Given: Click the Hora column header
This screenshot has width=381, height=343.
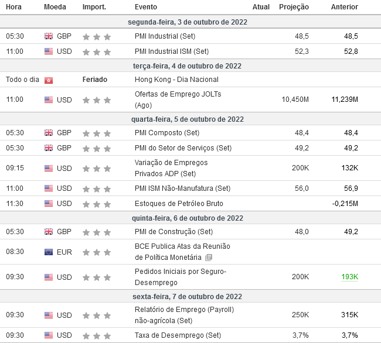Looking at the screenshot, I should pos(13,7).
